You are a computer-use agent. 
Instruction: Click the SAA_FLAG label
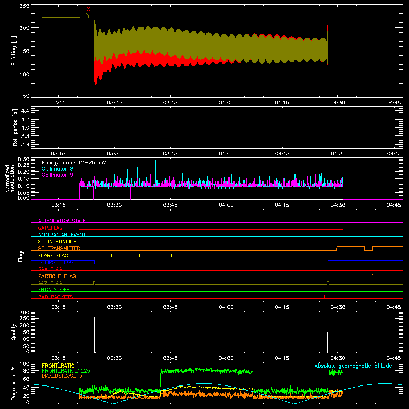click(x=50, y=269)
